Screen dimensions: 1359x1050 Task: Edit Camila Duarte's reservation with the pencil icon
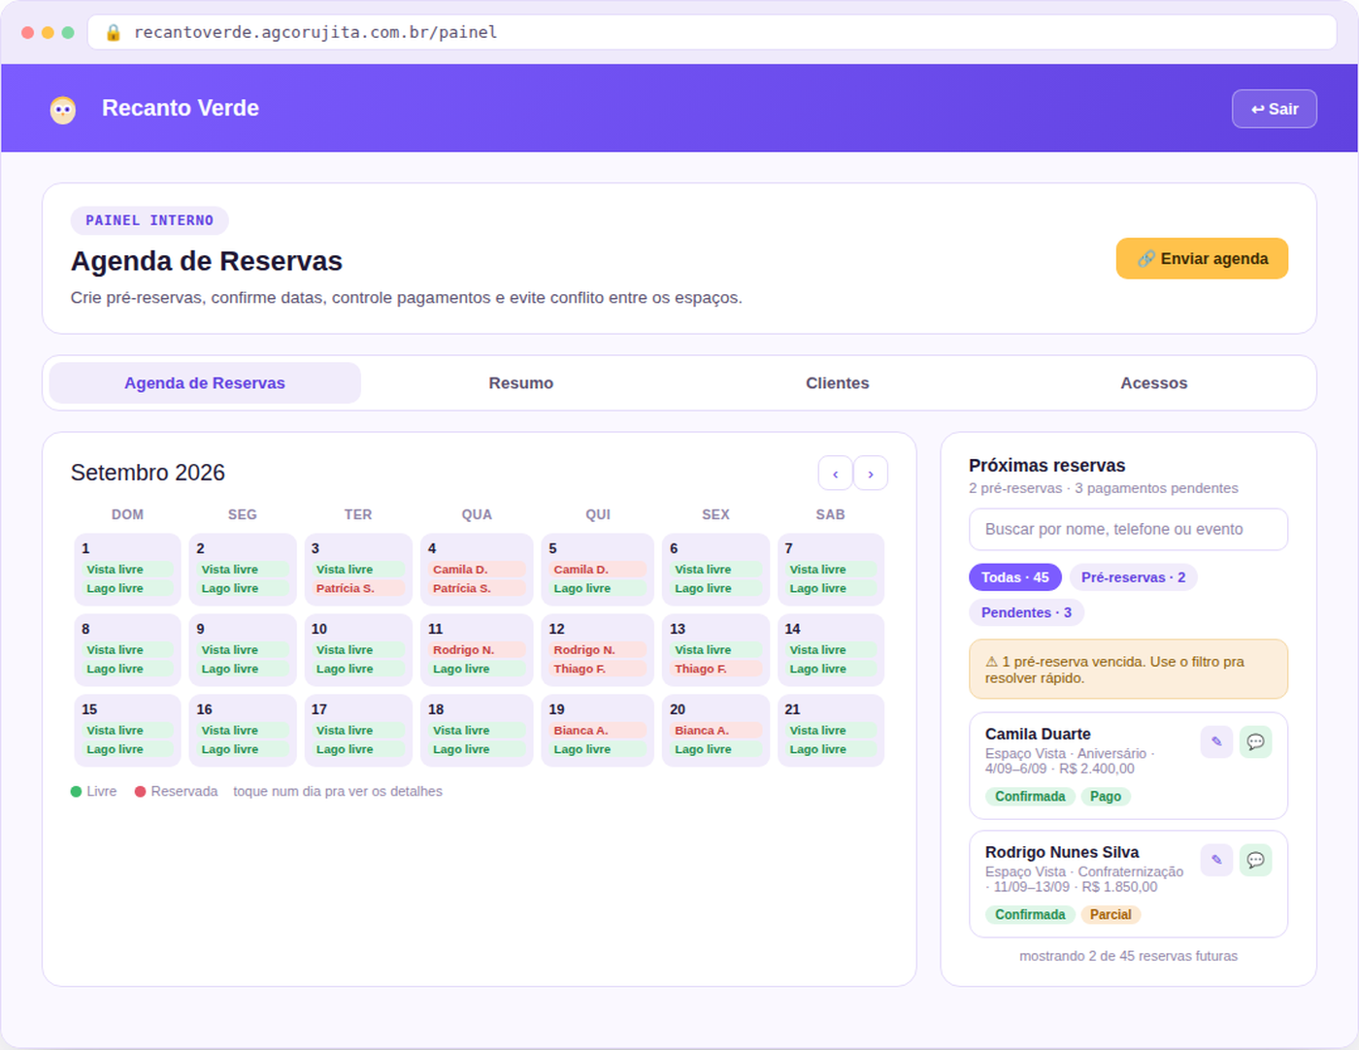click(1216, 742)
